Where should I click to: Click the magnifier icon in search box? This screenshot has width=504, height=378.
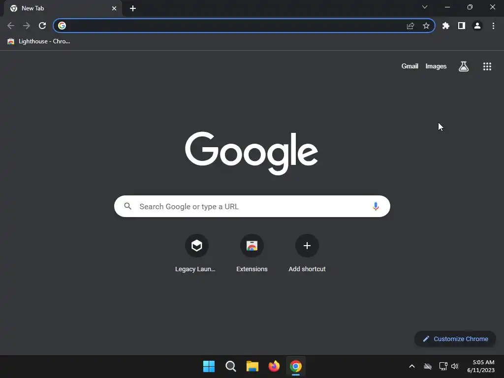[127, 206]
